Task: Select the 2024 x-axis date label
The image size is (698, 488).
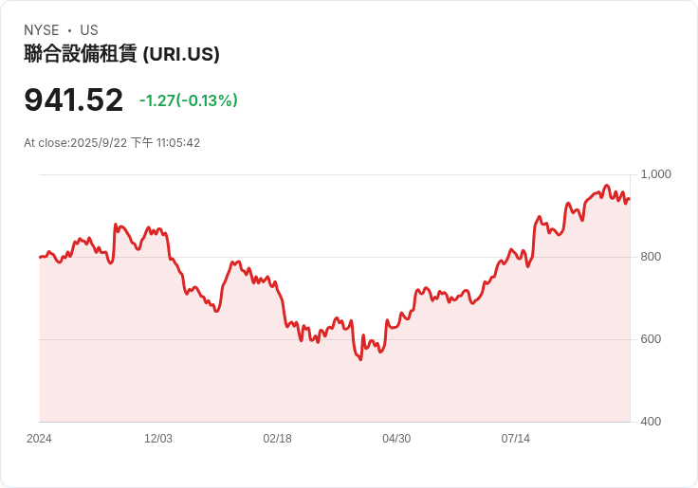Action: 39,439
